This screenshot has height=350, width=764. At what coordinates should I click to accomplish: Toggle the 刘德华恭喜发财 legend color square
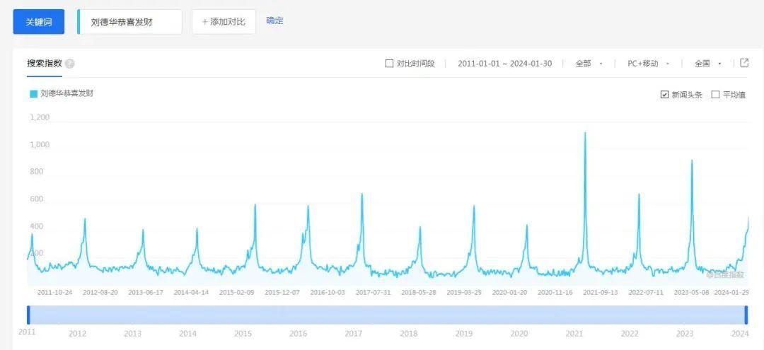[x=33, y=93]
